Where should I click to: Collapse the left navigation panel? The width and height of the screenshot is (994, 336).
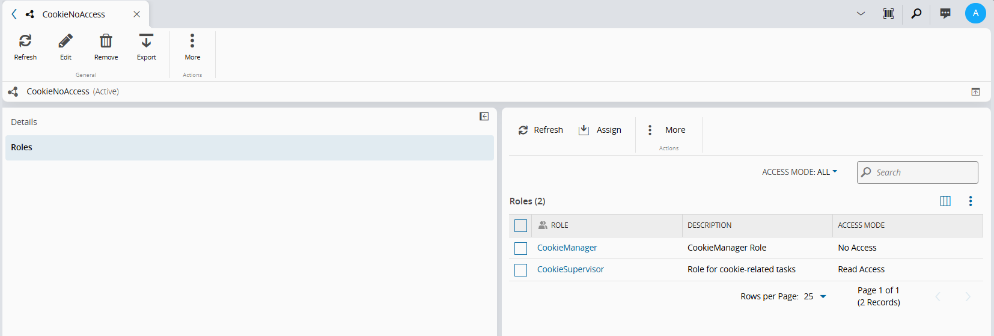(x=484, y=117)
